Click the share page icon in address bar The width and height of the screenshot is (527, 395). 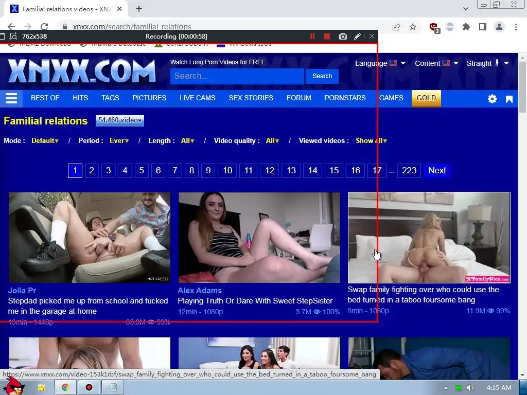[396, 27]
